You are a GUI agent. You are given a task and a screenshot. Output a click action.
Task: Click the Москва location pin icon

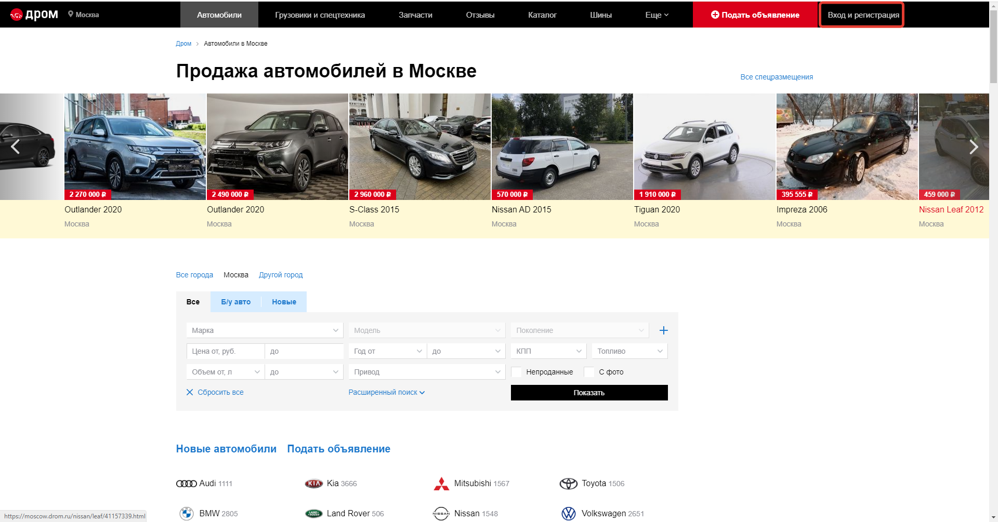(x=71, y=15)
